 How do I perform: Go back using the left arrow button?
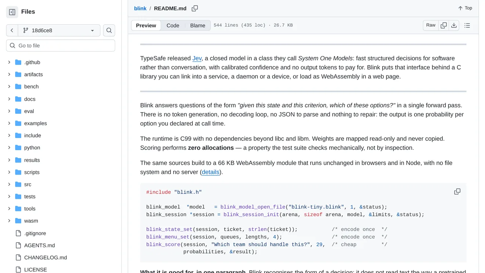(x=12, y=30)
